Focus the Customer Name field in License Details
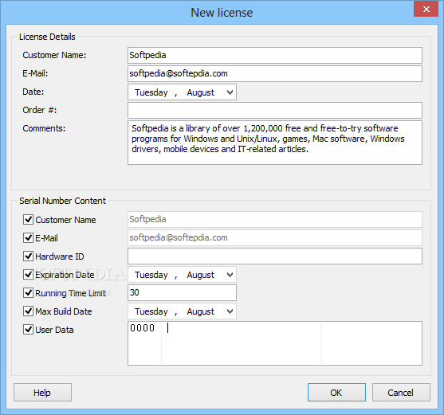This screenshot has height=415, width=444. click(275, 55)
